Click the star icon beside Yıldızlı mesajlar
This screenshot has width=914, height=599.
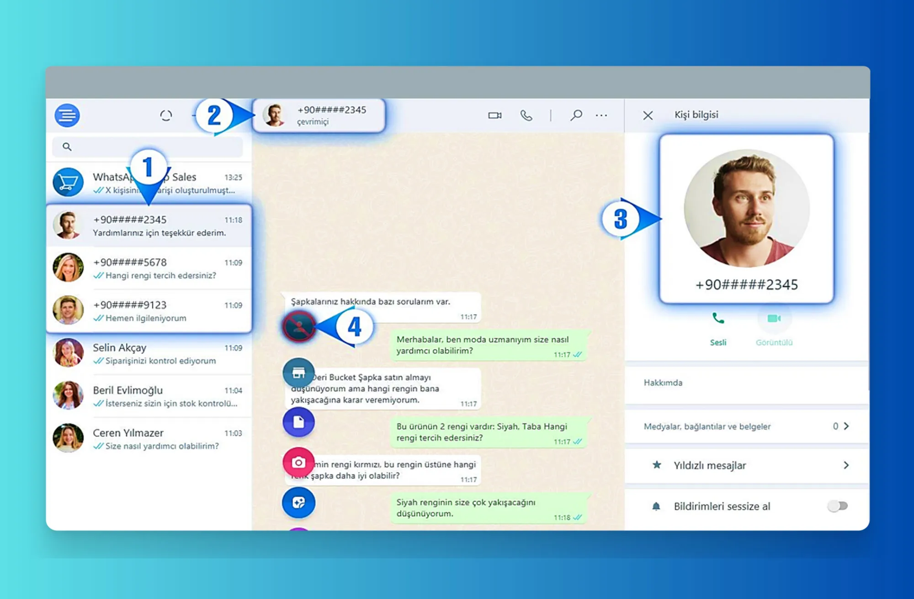[657, 465]
